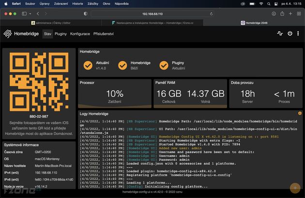Click the processor usage chart widget
305x198 pixels.
click(x=114, y=94)
